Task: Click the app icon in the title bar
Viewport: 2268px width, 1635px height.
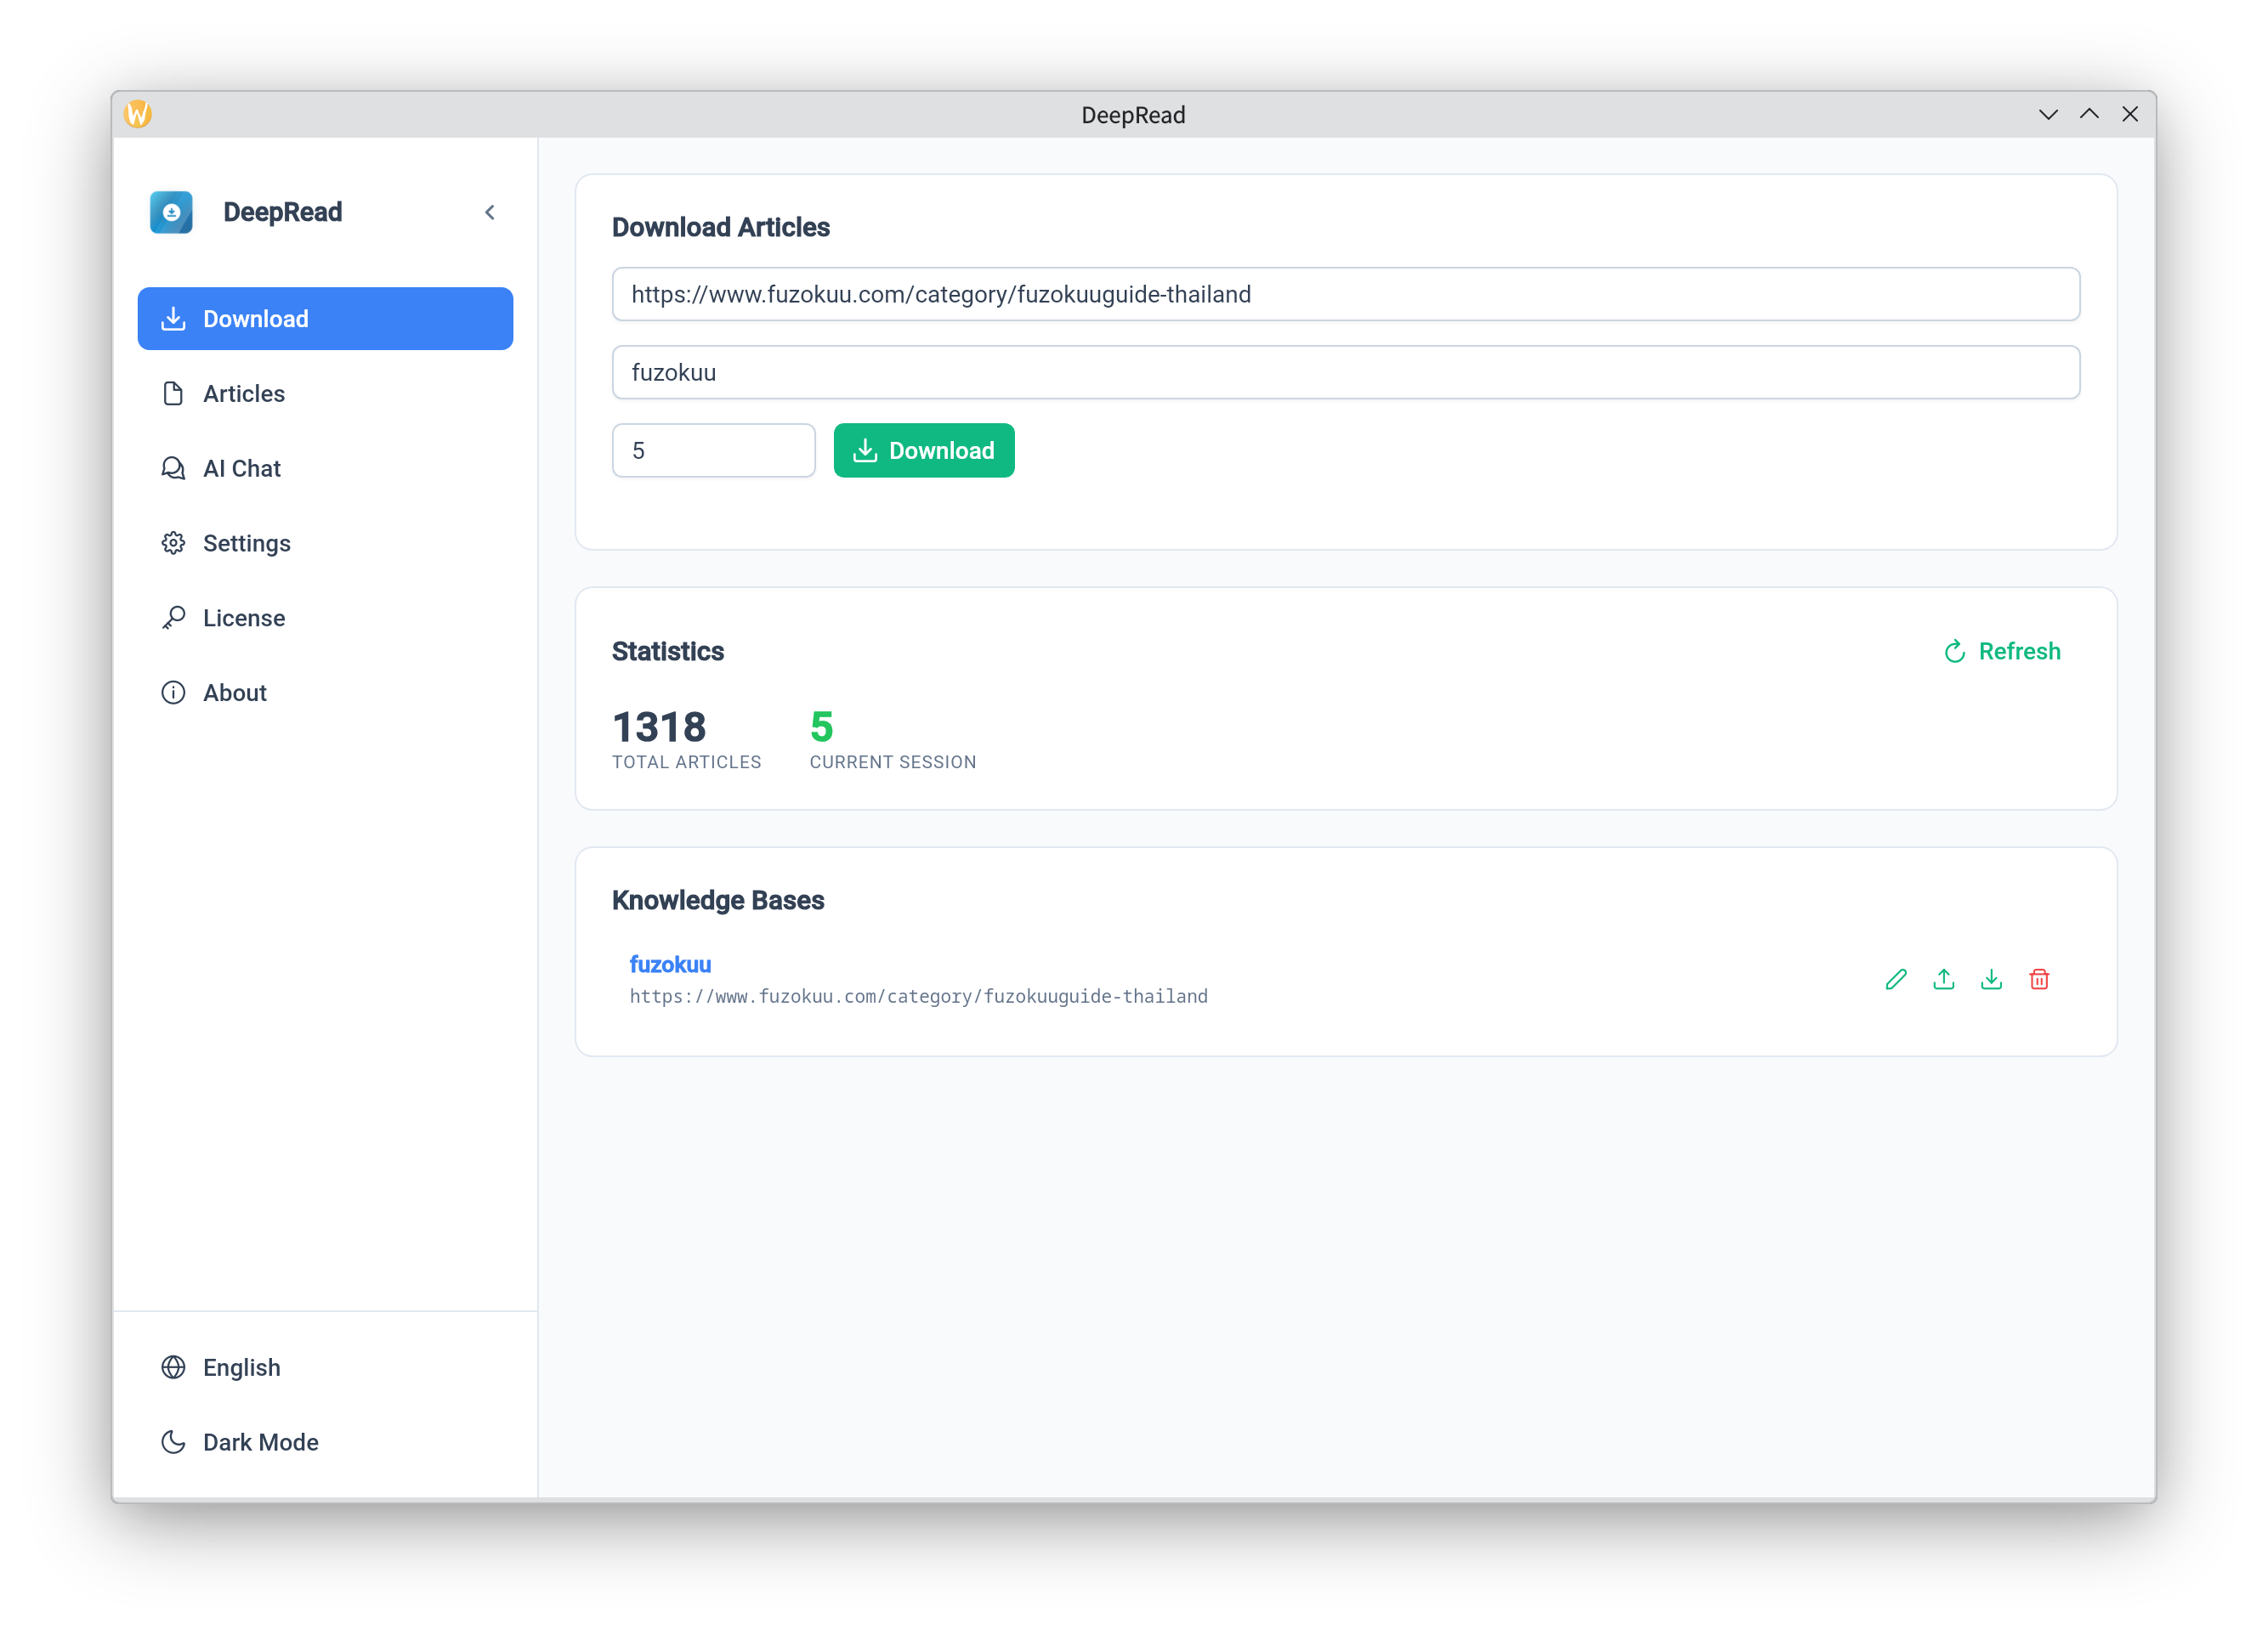Action: [138, 114]
